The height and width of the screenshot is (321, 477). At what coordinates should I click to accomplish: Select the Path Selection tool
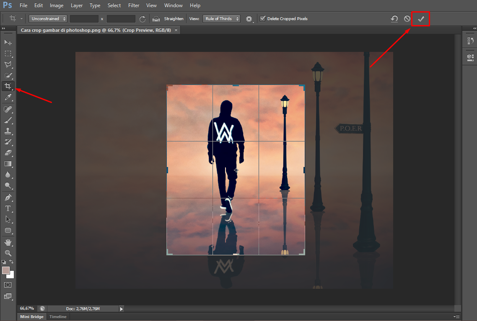coord(8,219)
